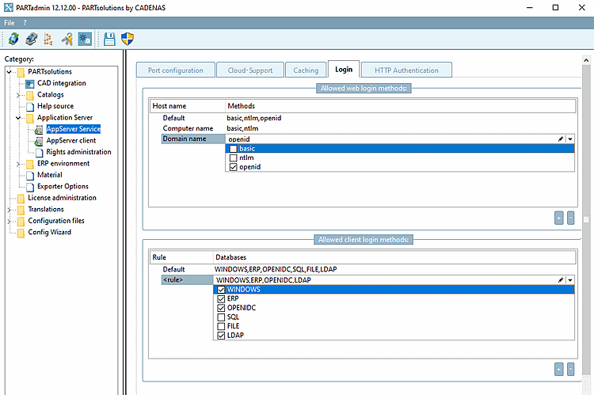Click the gears settings toolbar icon
This screenshot has height=395, width=594.
(x=85, y=39)
